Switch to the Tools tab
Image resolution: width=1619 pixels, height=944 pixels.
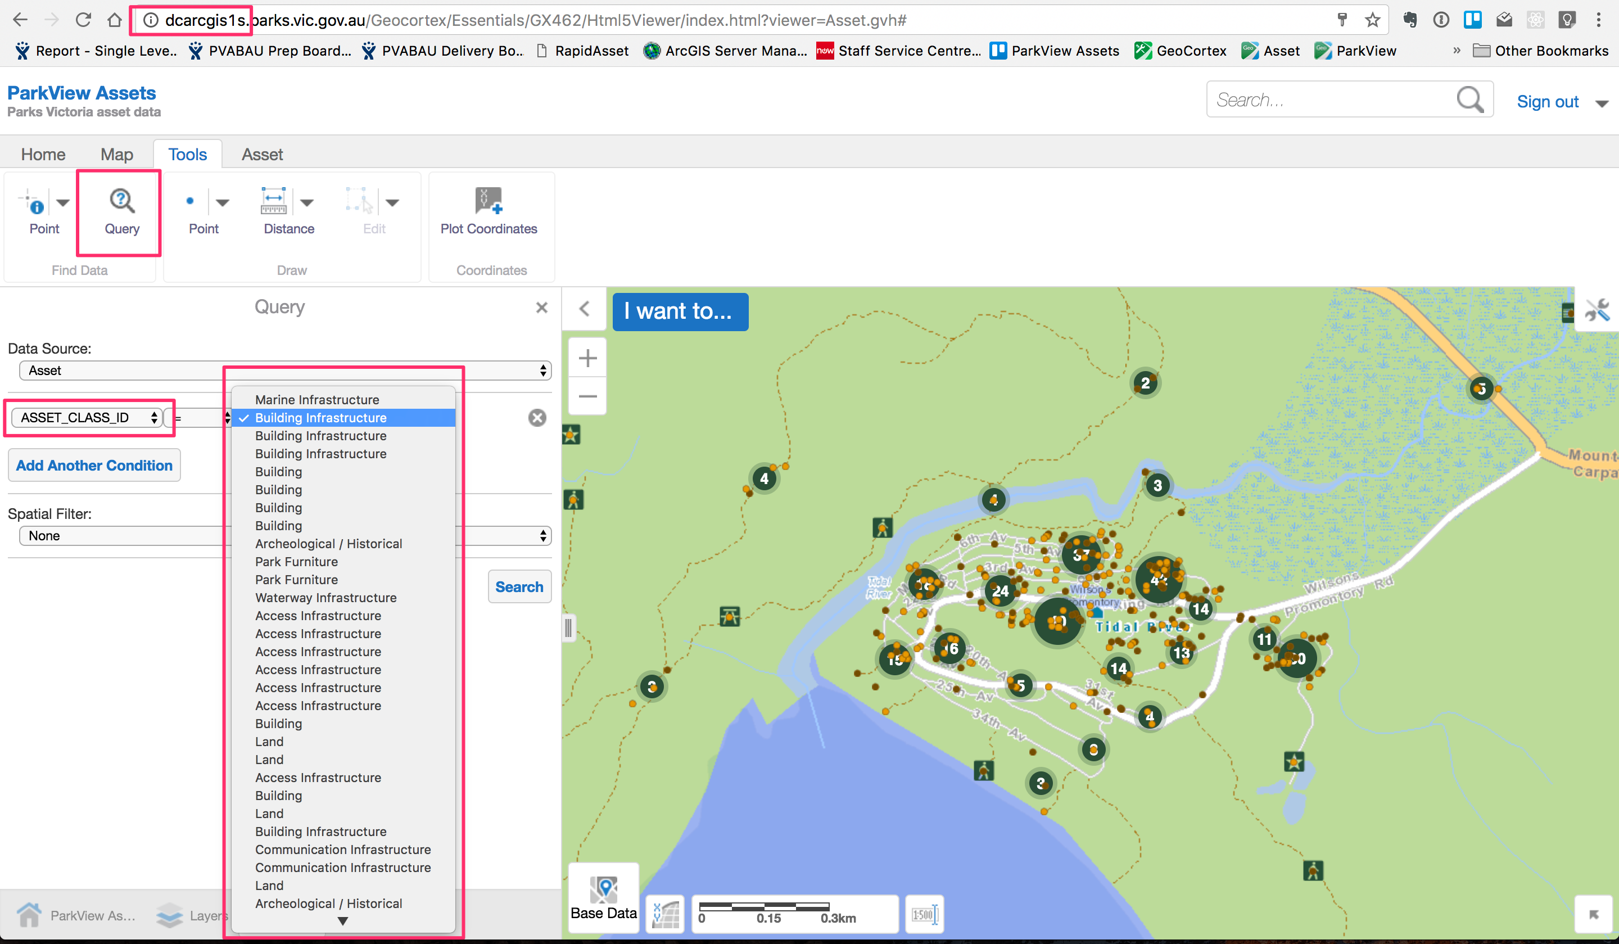coord(188,155)
